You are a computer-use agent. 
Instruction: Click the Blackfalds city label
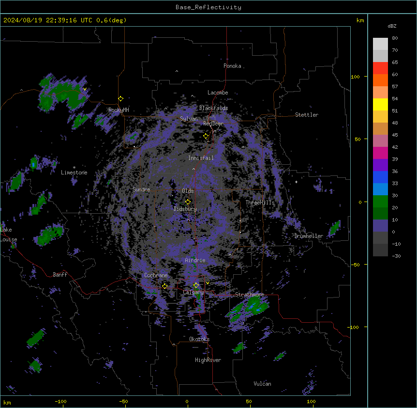[213, 108]
